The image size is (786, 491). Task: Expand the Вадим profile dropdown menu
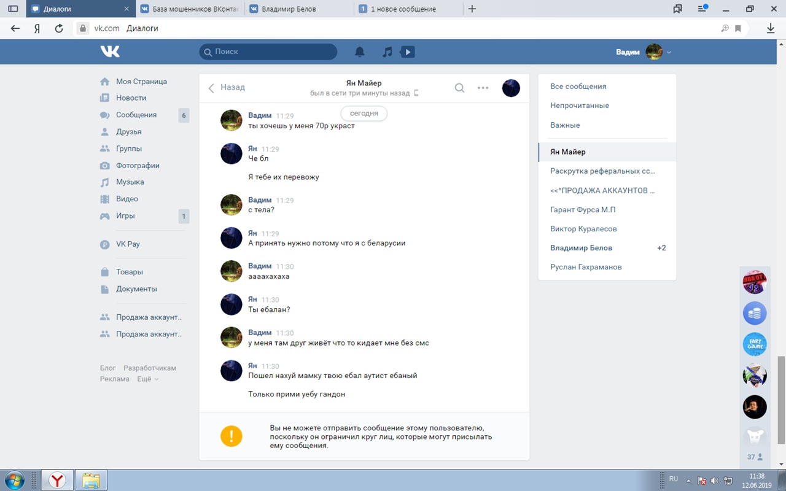pyautogui.click(x=669, y=52)
